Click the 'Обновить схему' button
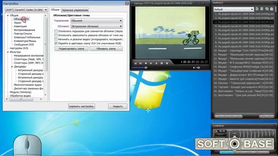The height and width of the screenshot is (156, 278). [106, 49]
